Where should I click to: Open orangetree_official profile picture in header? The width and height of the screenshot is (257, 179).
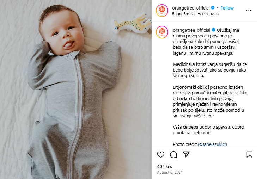pyautogui.click(x=162, y=11)
